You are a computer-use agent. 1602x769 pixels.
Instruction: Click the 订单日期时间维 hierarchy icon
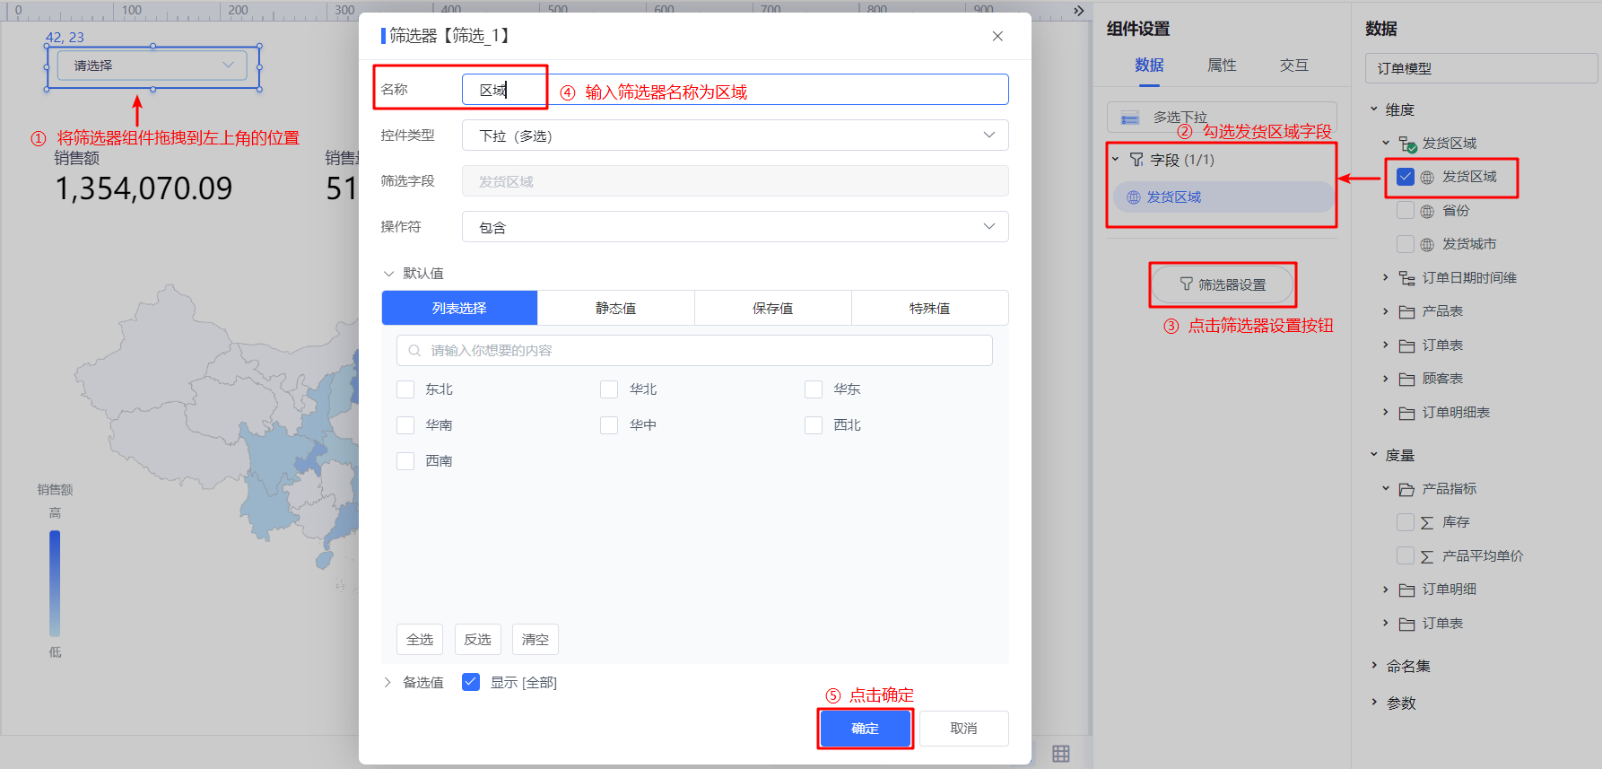[x=1407, y=278]
